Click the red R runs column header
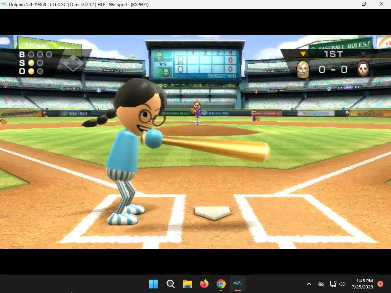The width and height of the screenshot is (391, 293). (x=230, y=53)
